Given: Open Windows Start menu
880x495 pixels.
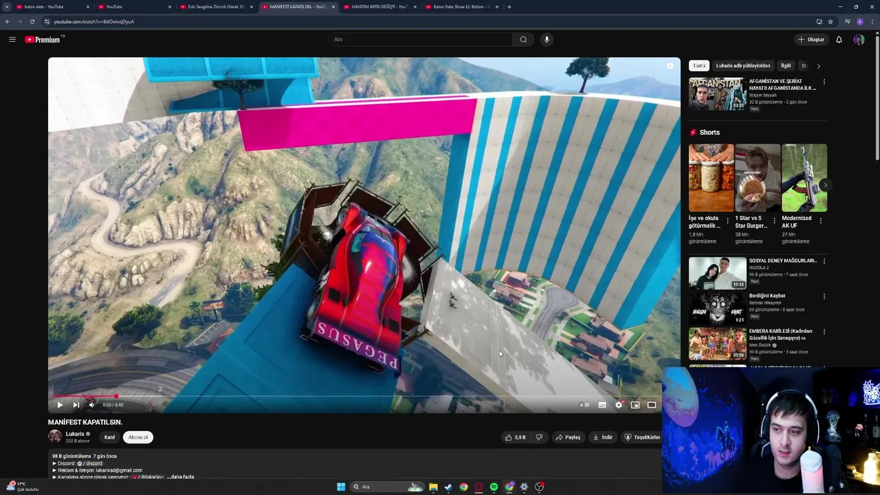Looking at the screenshot, I should pos(341,487).
